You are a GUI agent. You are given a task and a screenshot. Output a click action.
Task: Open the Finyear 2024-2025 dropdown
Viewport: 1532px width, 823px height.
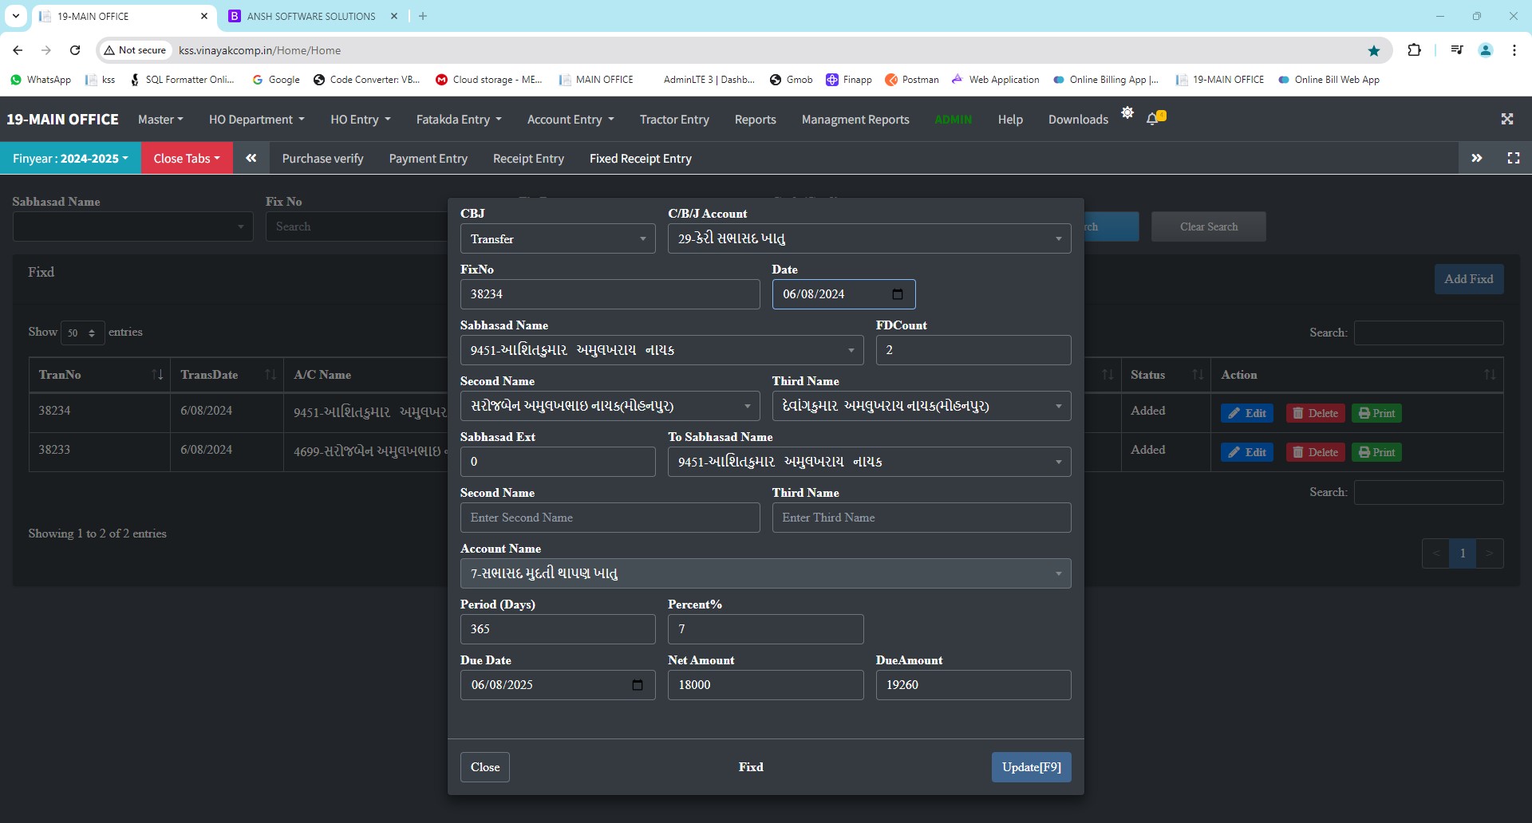[x=70, y=158]
